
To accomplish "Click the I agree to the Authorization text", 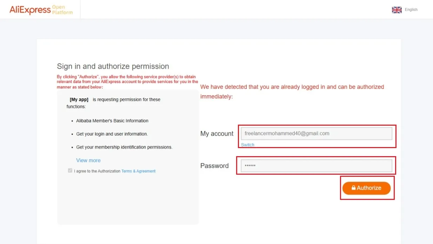I will [97, 171].
